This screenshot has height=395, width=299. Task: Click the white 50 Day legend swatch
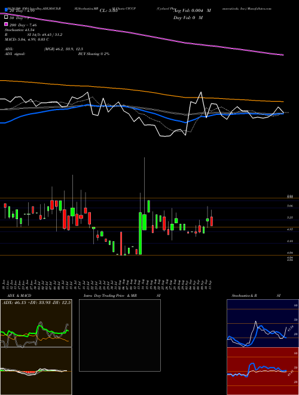tap(7, 17)
